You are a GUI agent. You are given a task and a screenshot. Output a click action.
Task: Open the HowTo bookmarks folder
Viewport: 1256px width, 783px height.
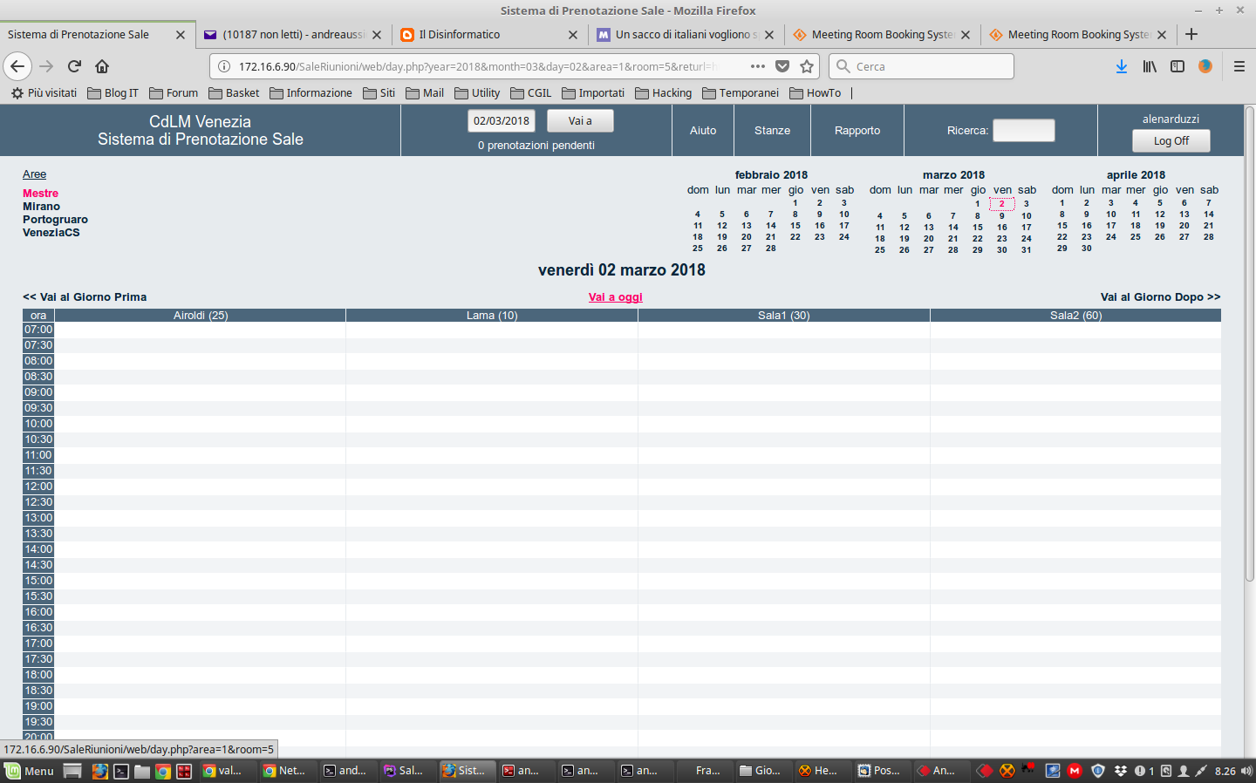[x=816, y=93]
